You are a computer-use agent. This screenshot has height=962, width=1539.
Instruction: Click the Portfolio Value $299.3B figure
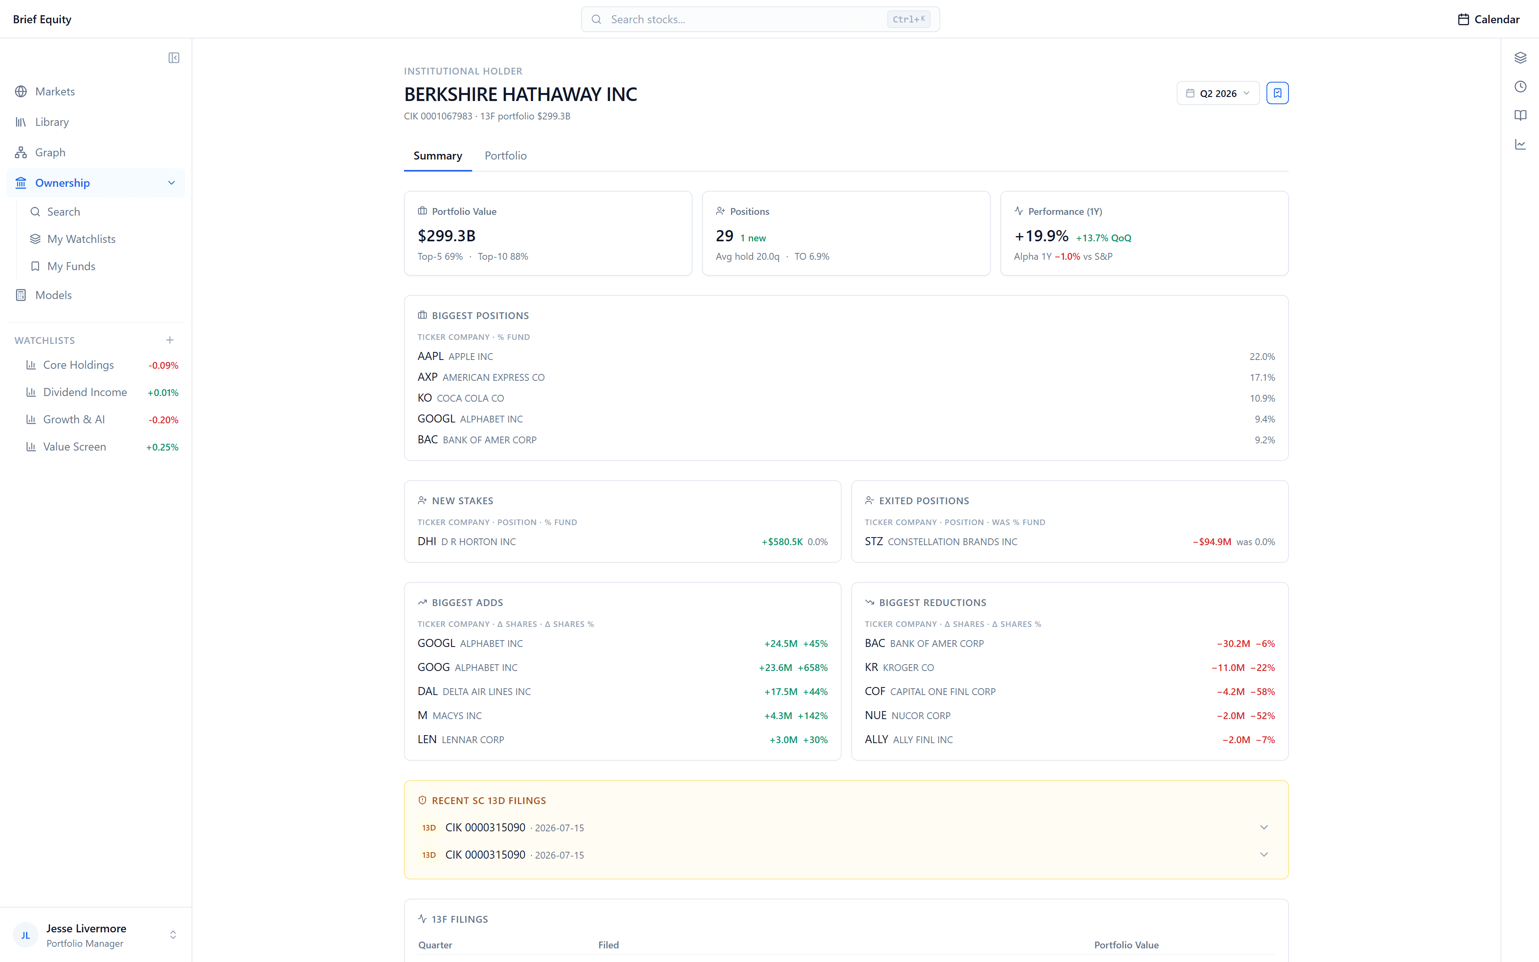(446, 236)
